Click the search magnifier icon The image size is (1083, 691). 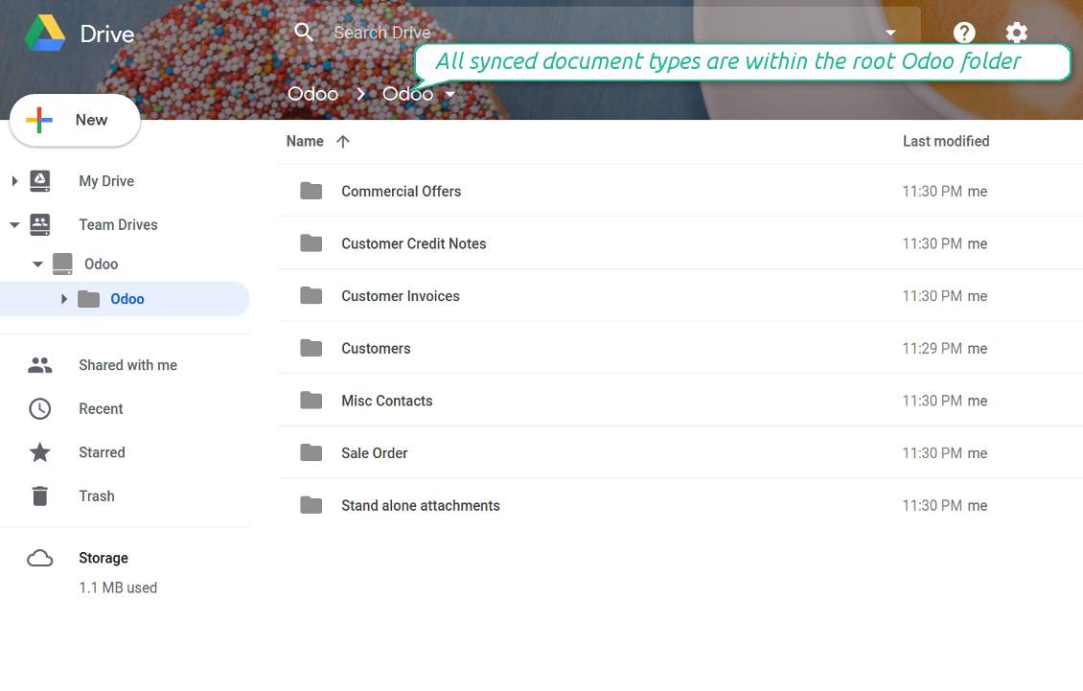[303, 32]
